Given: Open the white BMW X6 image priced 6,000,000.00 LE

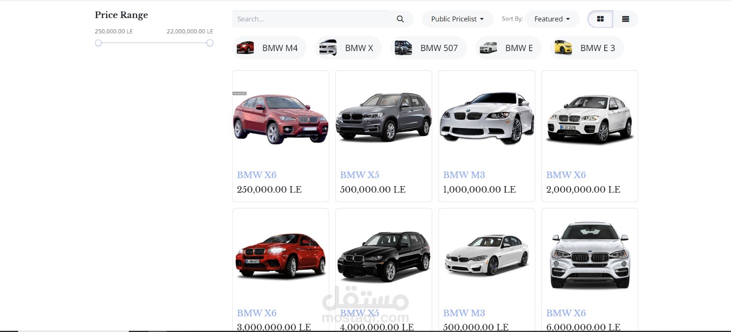Looking at the screenshot, I should coord(590,255).
